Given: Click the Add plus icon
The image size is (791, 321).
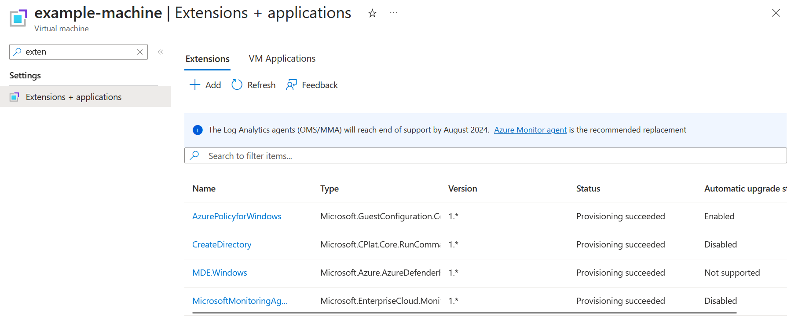Looking at the screenshot, I should coord(194,85).
